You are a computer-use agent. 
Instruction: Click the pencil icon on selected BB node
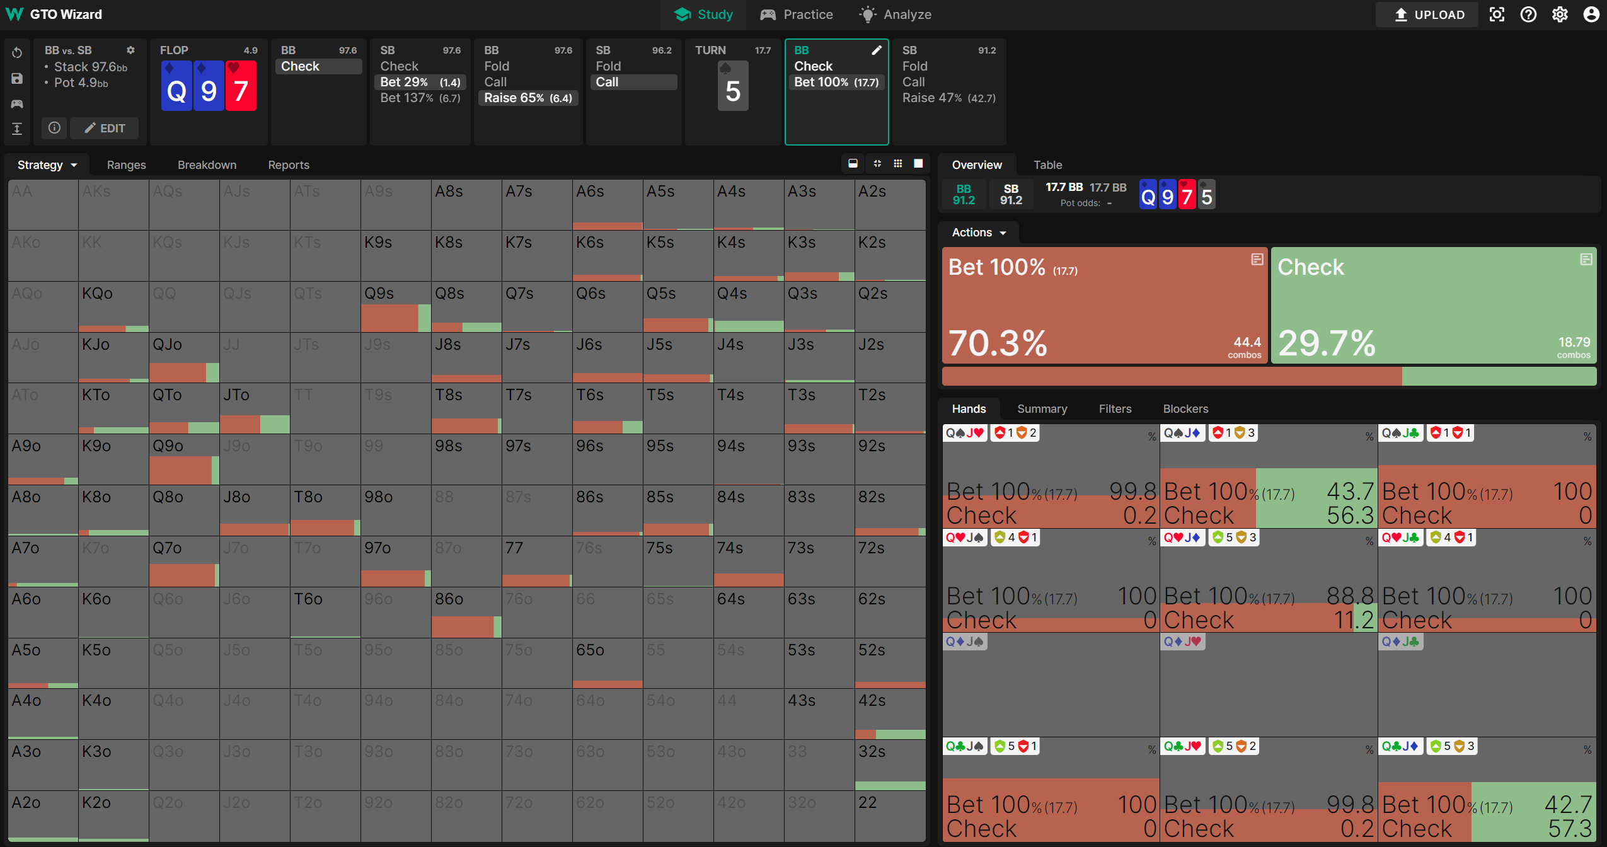[877, 50]
